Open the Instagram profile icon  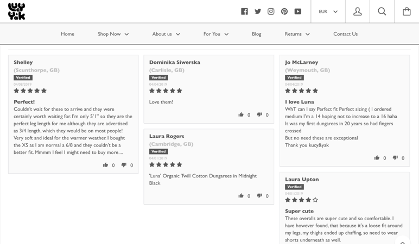click(271, 11)
